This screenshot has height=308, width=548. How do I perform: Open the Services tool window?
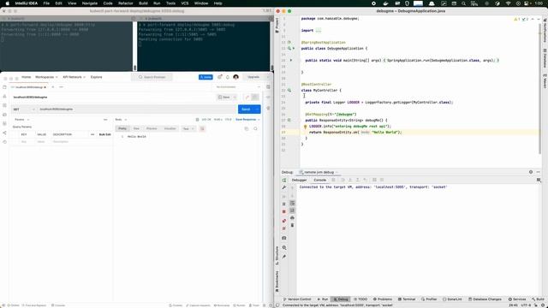[x=517, y=299]
